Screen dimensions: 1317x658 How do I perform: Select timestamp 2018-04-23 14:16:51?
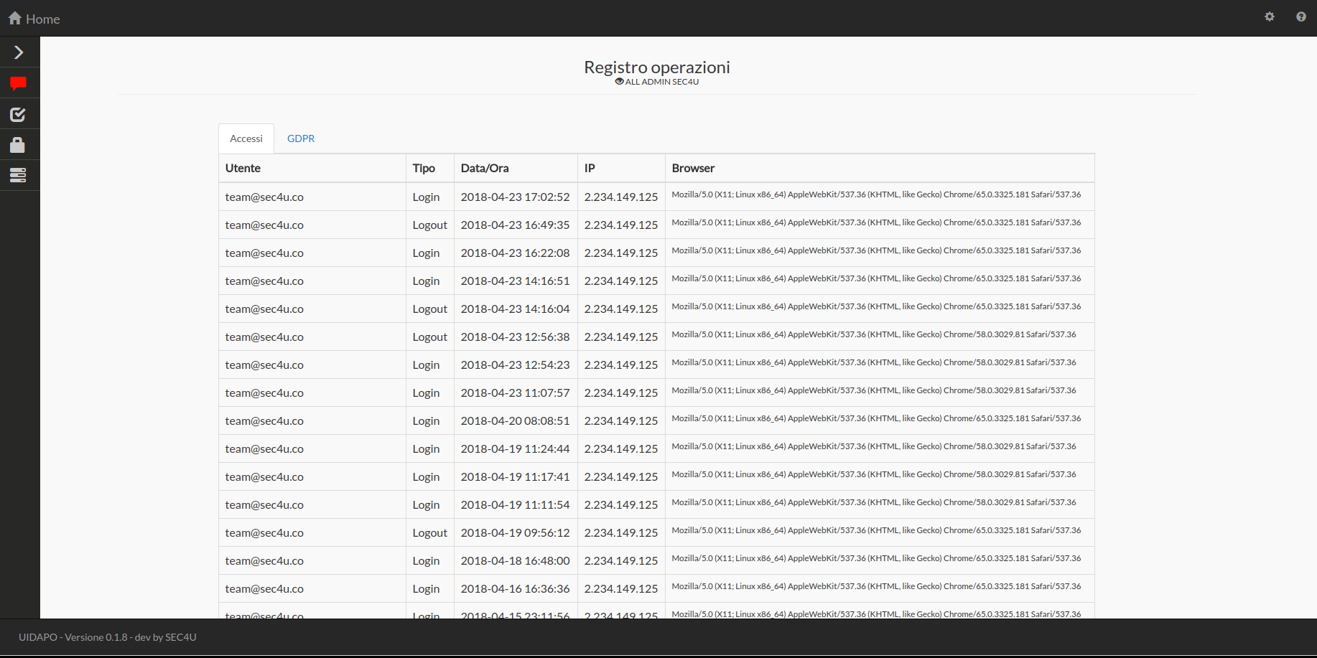(x=515, y=281)
